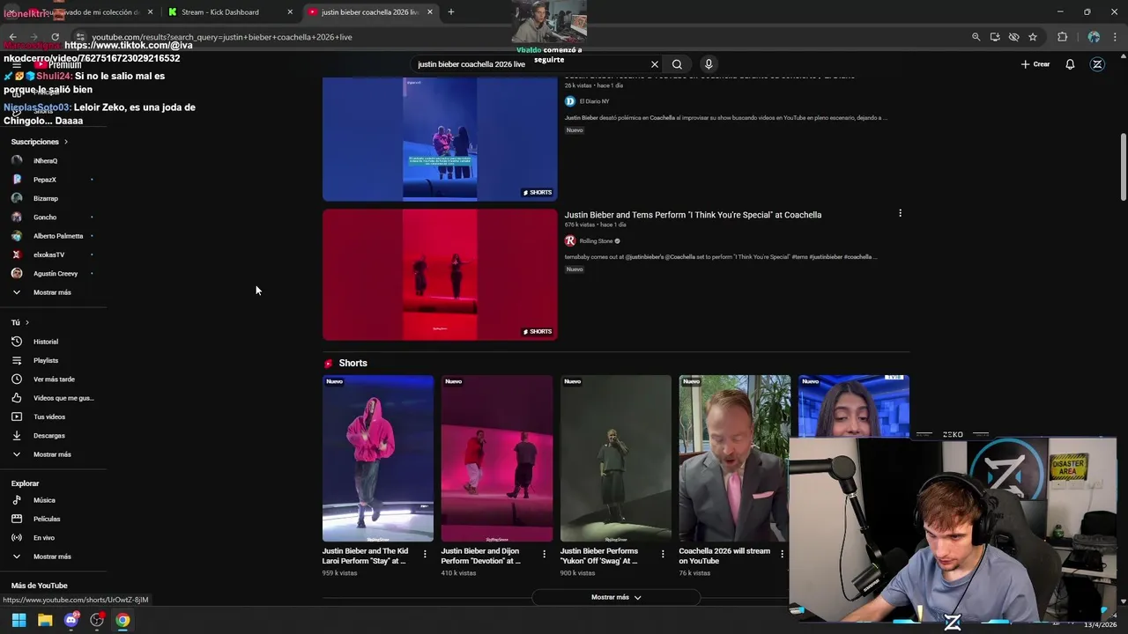The height and width of the screenshot is (634, 1128).
Task: Open a new browser tab
Action: pyautogui.click(x=450, y=11)
